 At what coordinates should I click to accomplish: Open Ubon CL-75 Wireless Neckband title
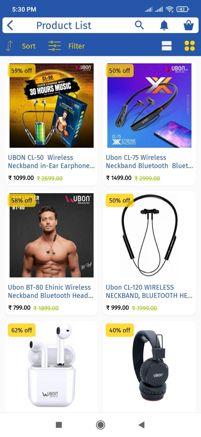[x=149, y=162]
